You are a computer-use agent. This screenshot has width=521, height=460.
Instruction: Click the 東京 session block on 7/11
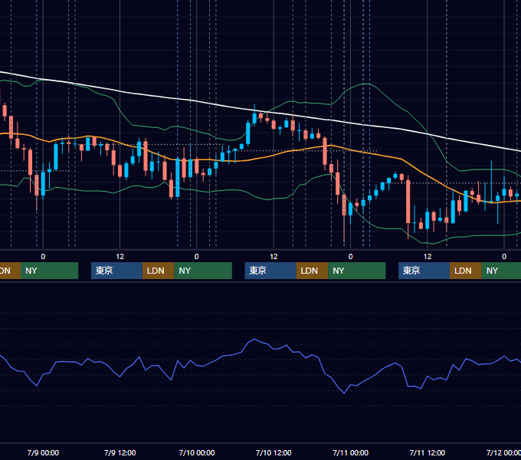[x=424, y=271]
